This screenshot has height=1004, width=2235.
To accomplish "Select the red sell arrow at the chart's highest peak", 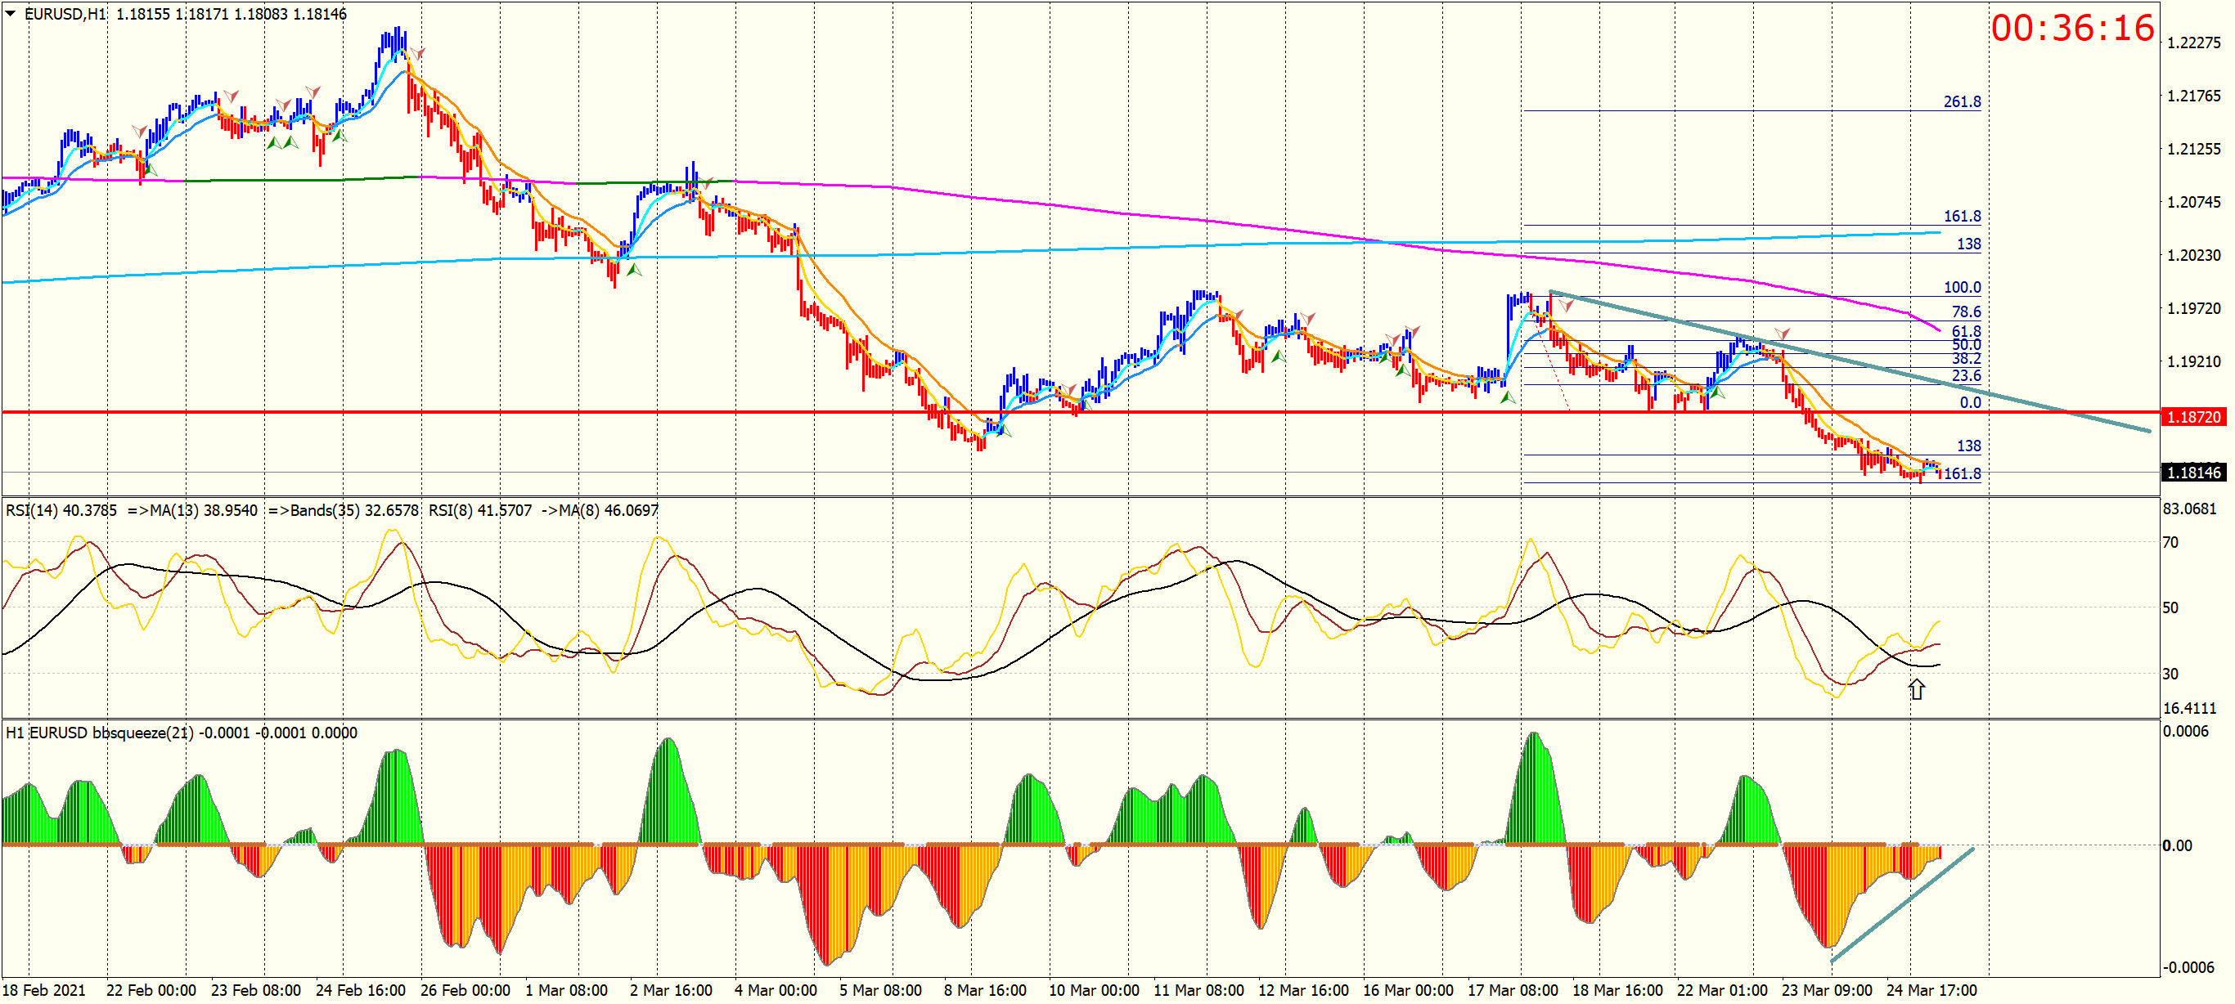I will (x=417, y=54).
